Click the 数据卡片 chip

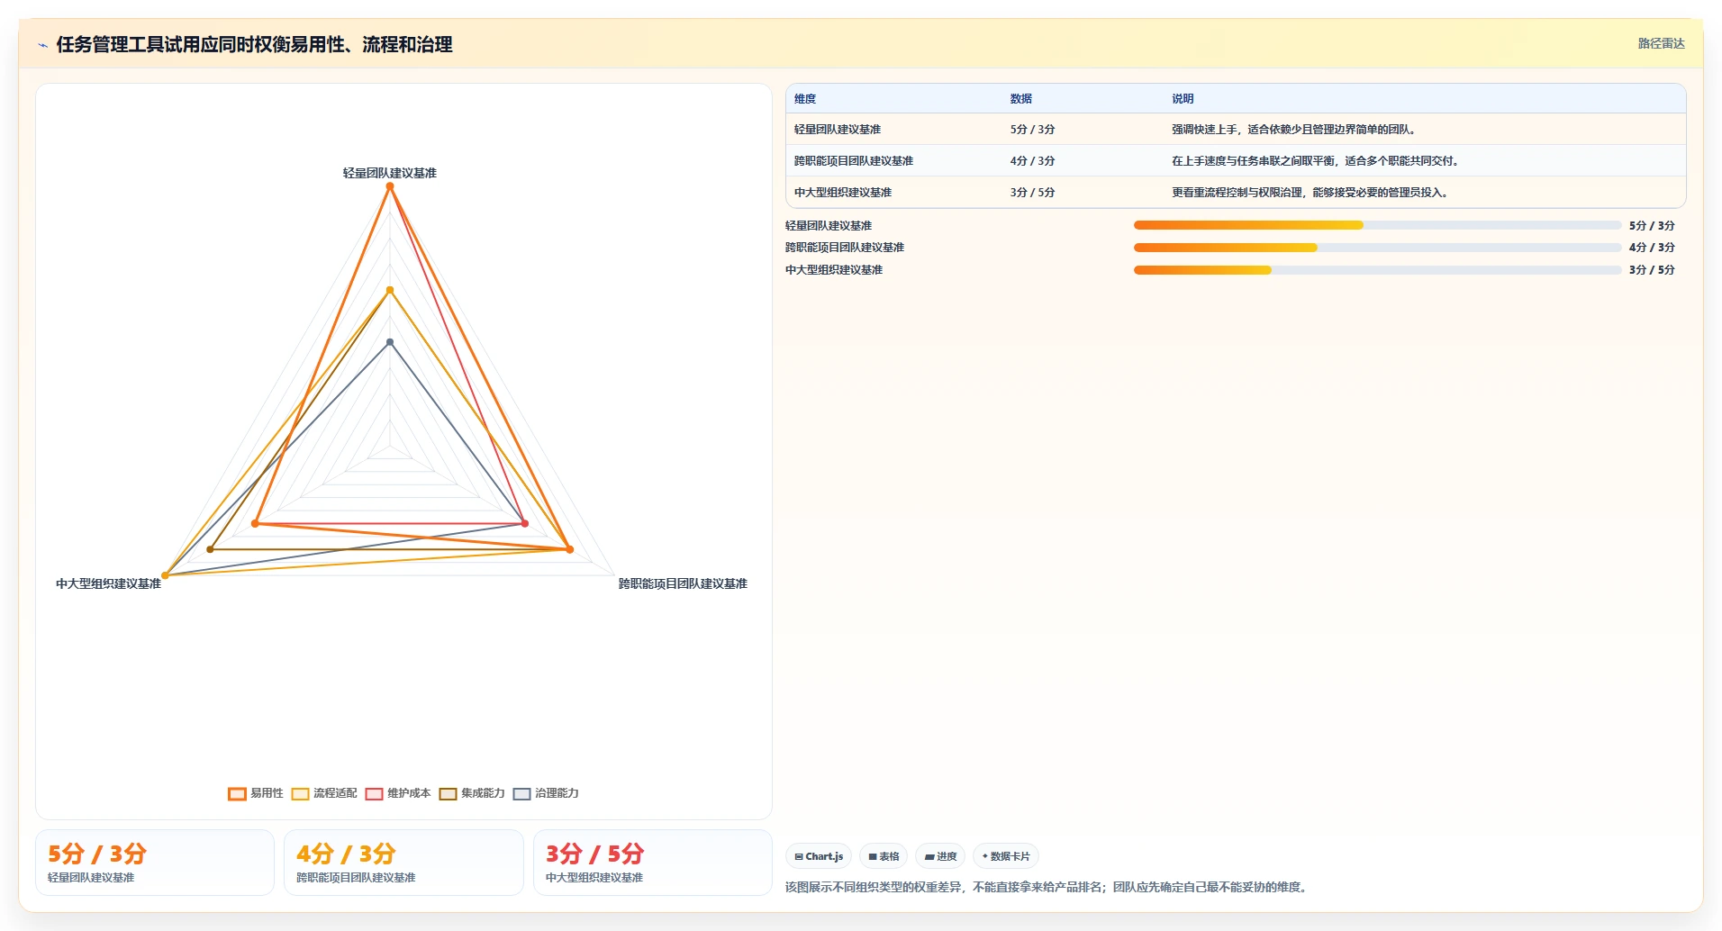coord(1006,856)
